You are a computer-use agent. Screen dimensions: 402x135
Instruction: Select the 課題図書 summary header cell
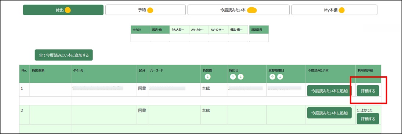click(259, 30)
